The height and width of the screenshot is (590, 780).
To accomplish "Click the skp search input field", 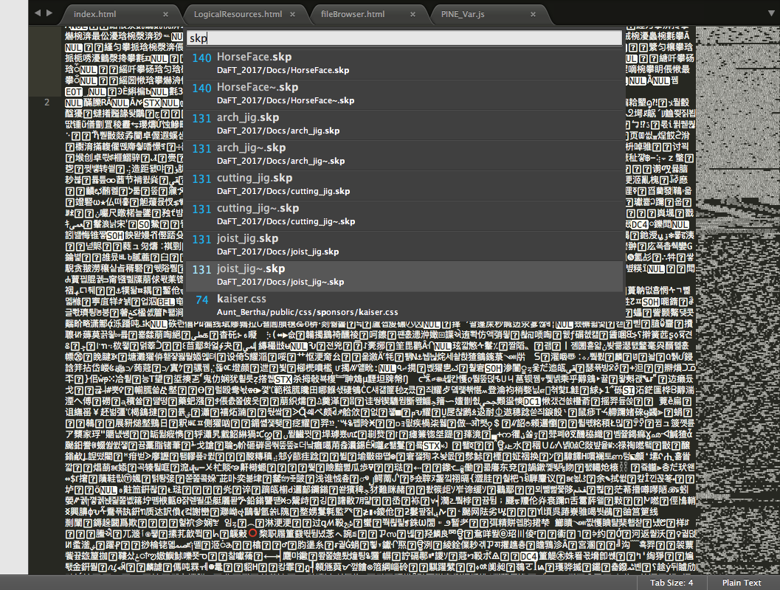I will click(404, 38).
